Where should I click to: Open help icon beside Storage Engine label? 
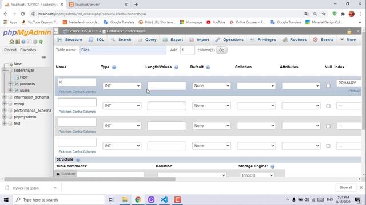pyautogui.click(x=272, y=166)
